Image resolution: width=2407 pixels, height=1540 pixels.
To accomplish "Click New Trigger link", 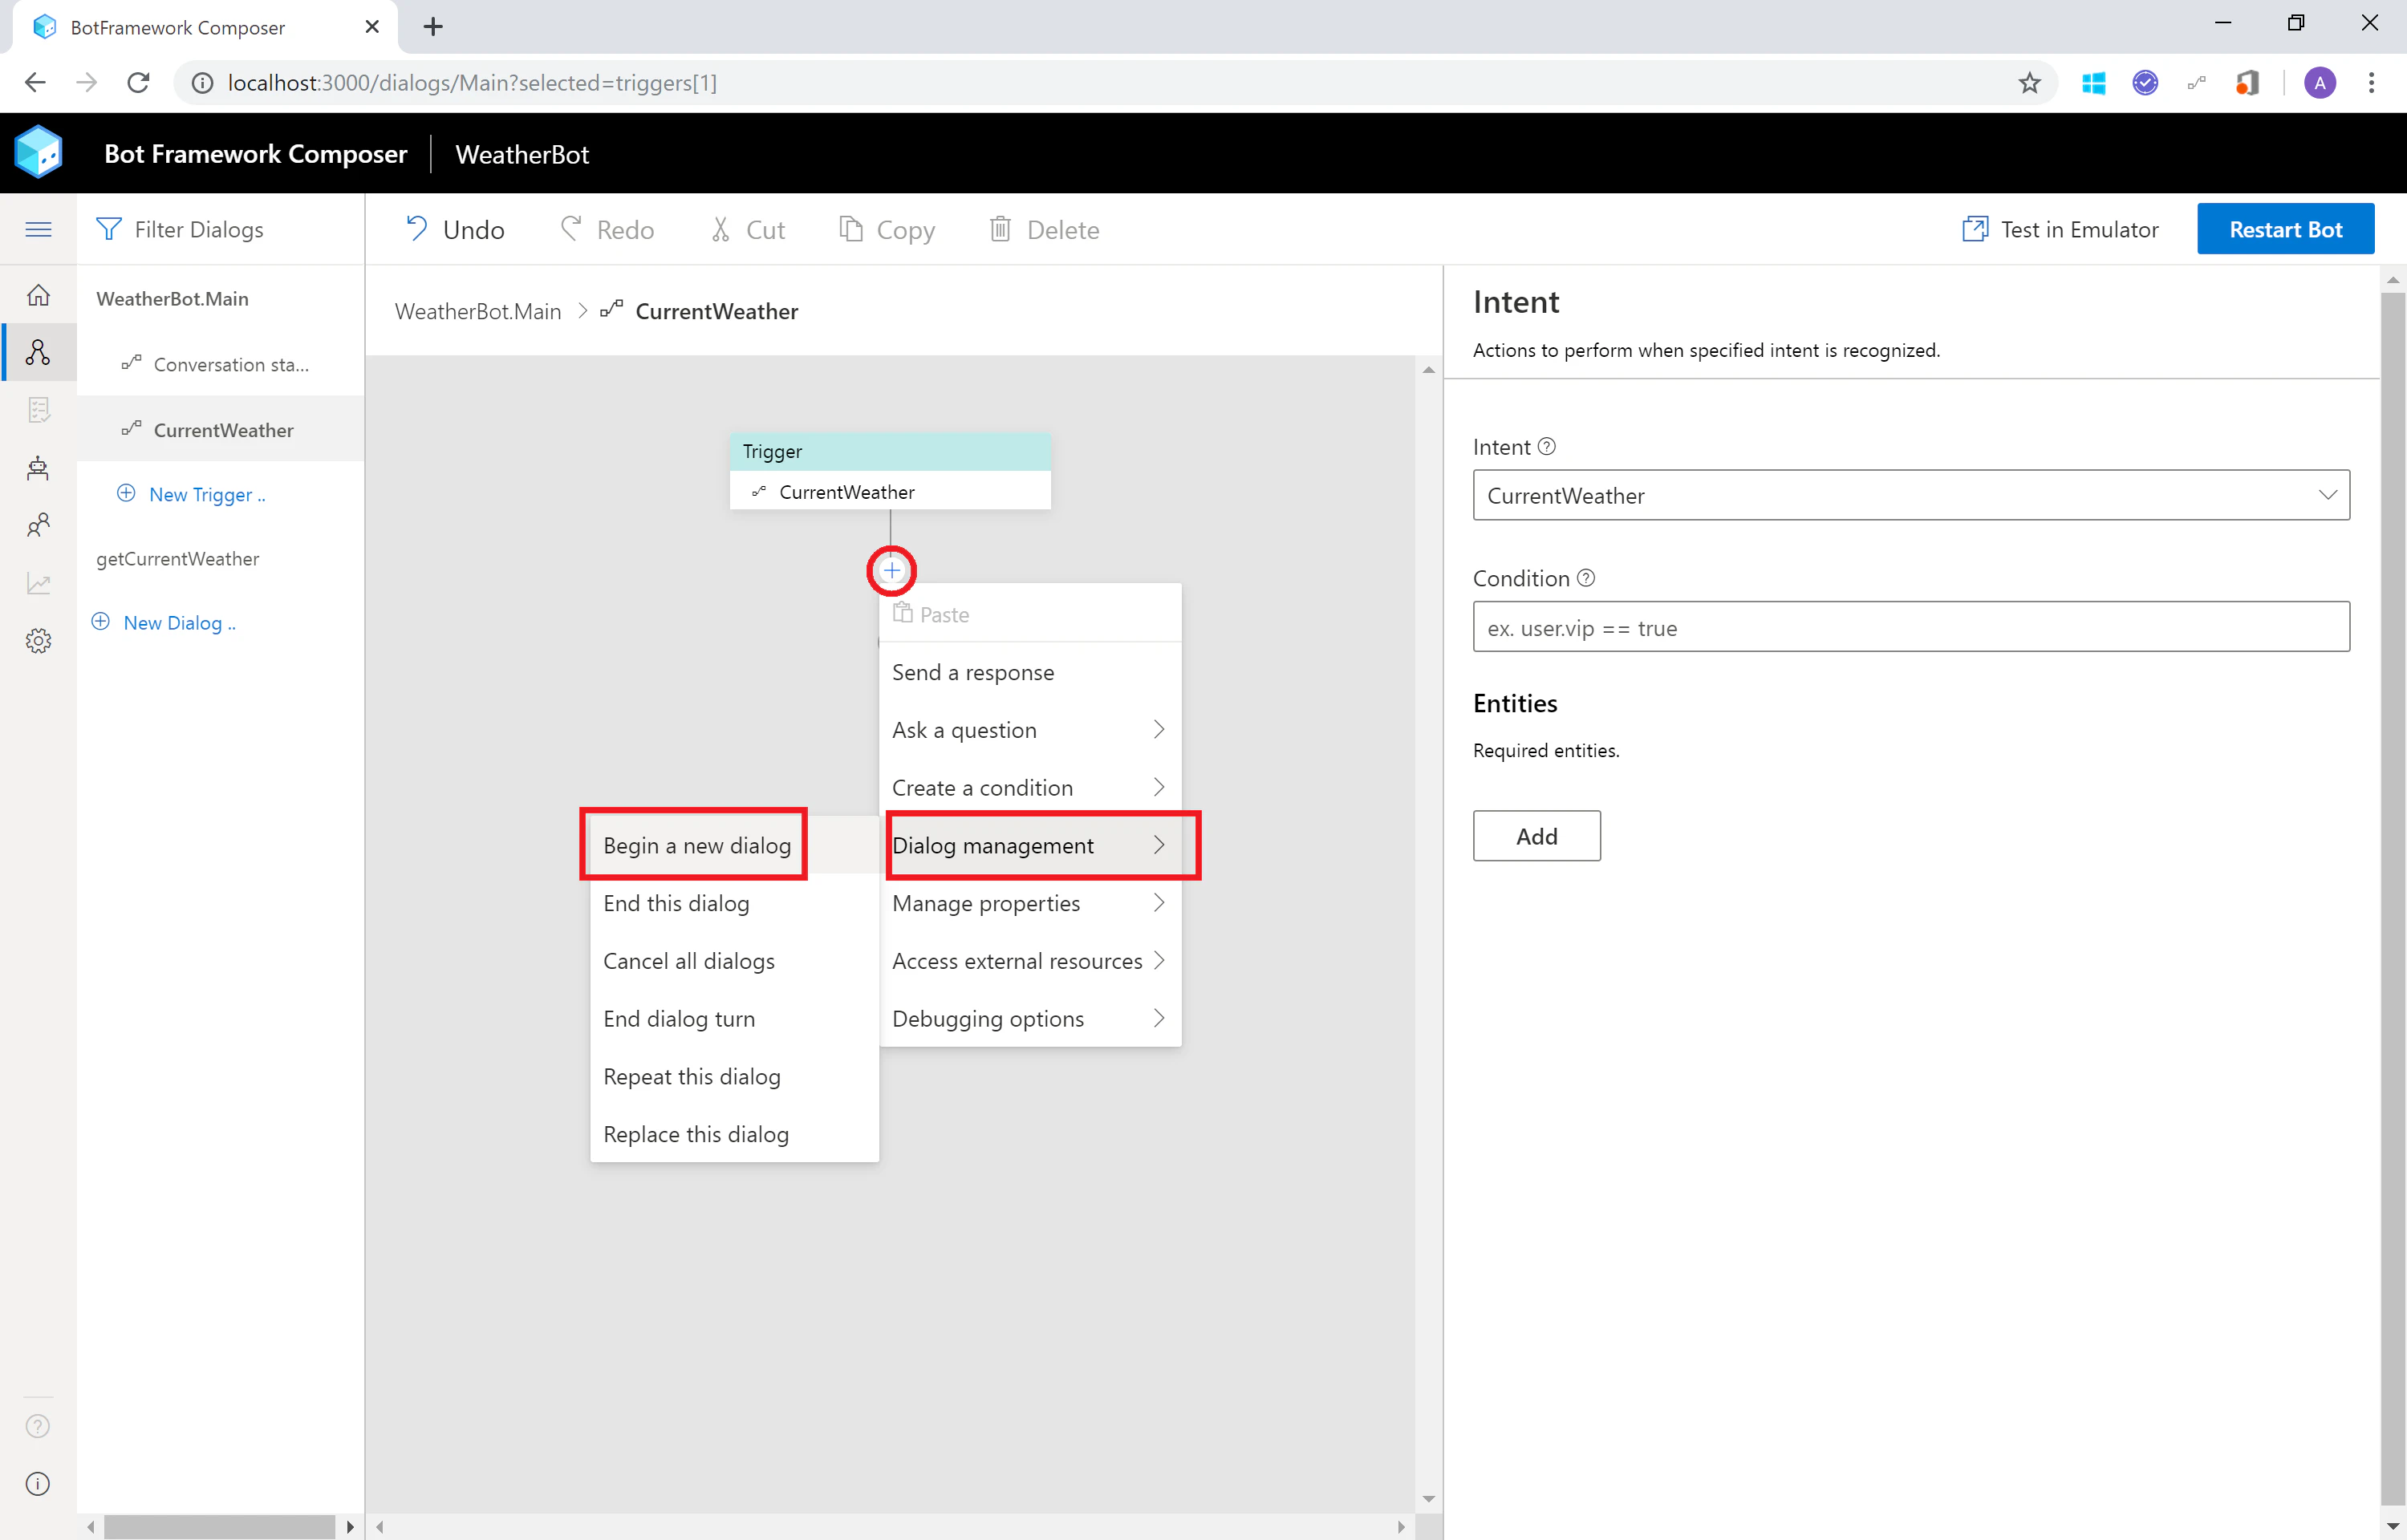I will pyautogui.click(x=192, y=494).
